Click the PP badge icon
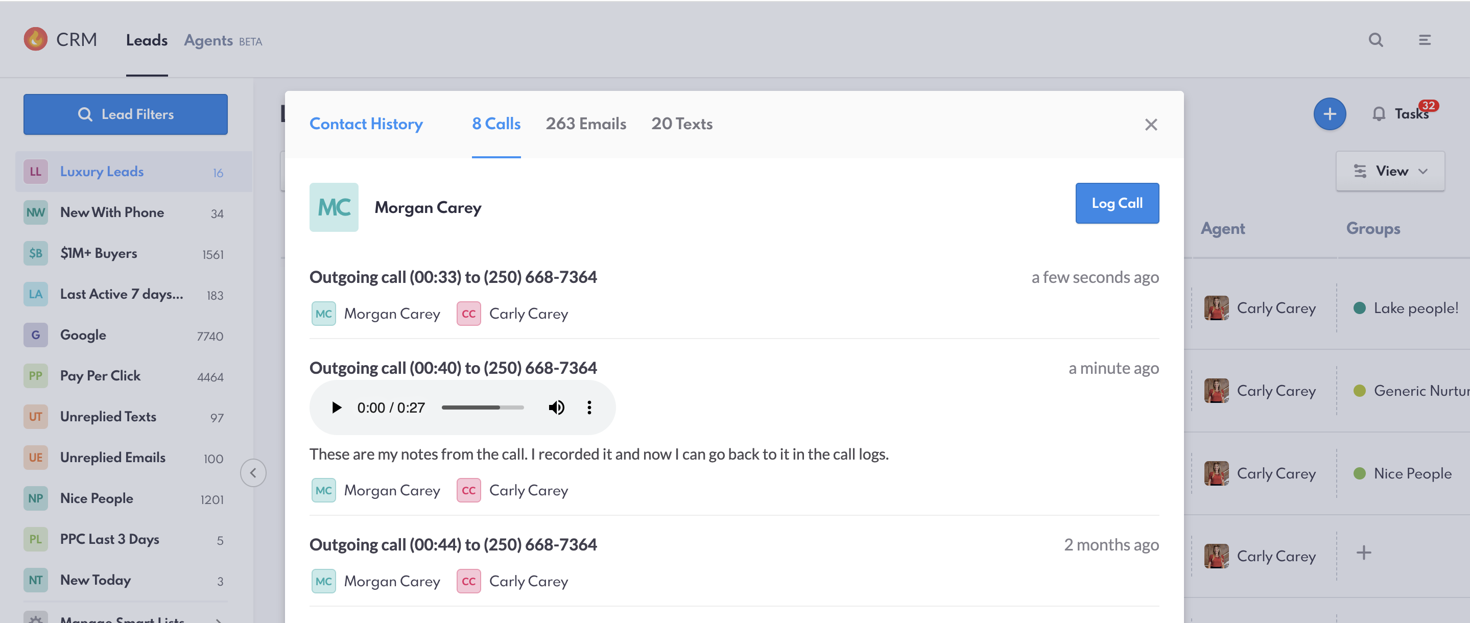Viewport: 1470px width, 623px height. pyautogui.click(x=35, y=376)
